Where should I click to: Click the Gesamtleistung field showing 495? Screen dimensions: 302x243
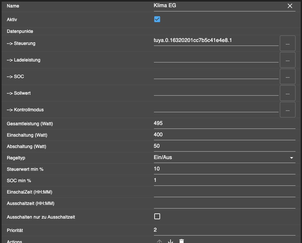point(225,123)
